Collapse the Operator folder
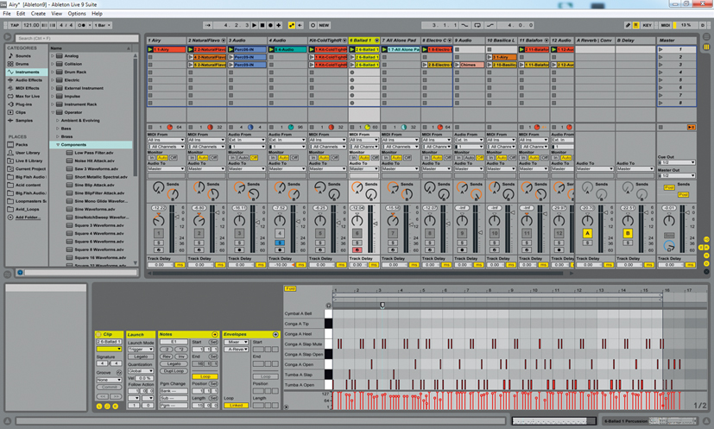This screenshot has height=429, width=714. (x=53, y=112)
